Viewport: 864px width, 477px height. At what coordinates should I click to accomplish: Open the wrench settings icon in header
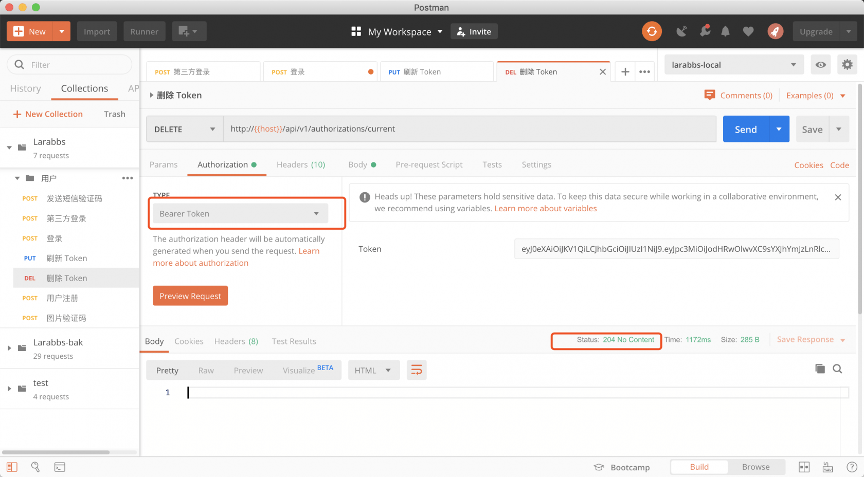(705, 31)
